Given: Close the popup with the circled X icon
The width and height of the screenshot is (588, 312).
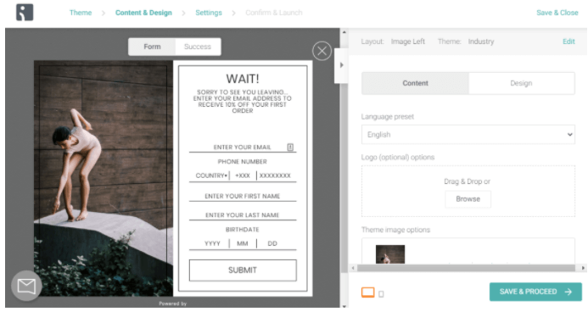Looking at the screenshot, I should (x=322, y=51).
